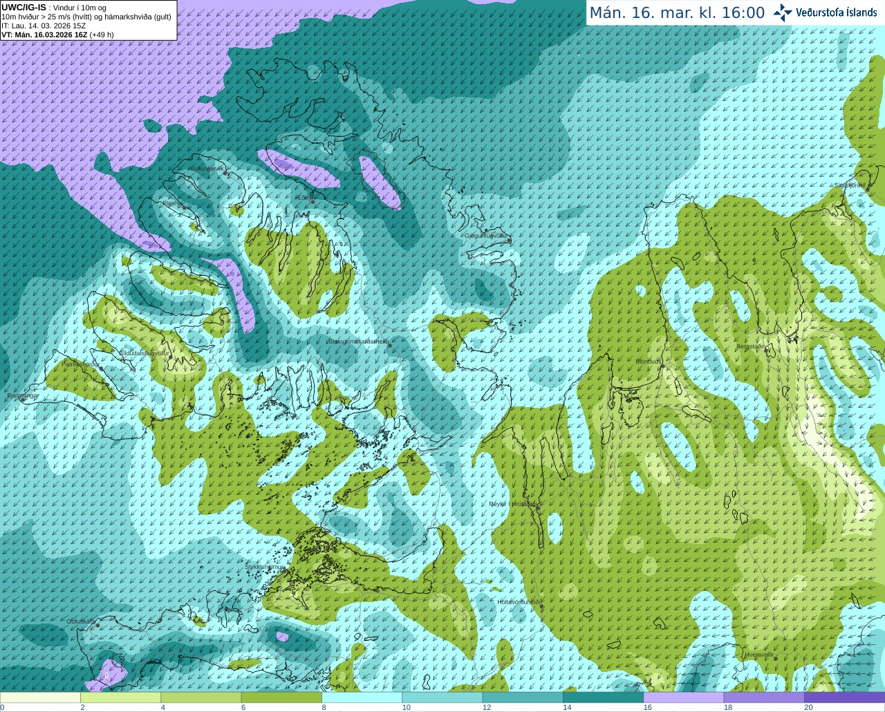Viewport: 885px width, 712px height.
Task: Select the light purple 16–18 legend swatch
Action: [683, 697]
